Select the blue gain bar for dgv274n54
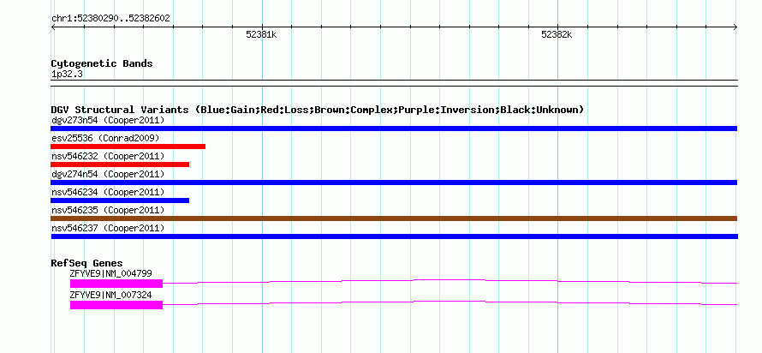 tap(394, 182)
